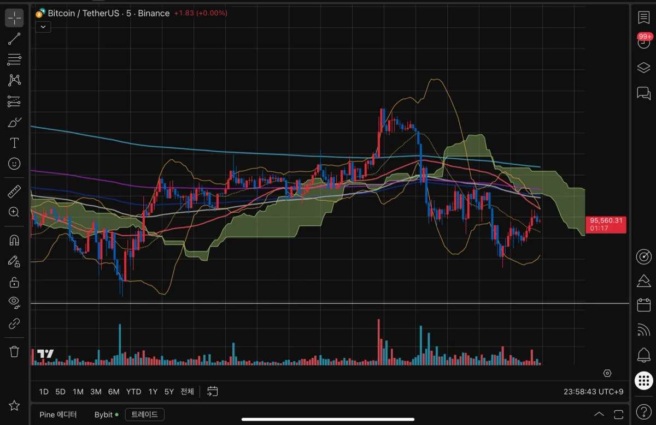Open the white grid apps button
Viewport: 656px width, 425px height.
[643, 380]
